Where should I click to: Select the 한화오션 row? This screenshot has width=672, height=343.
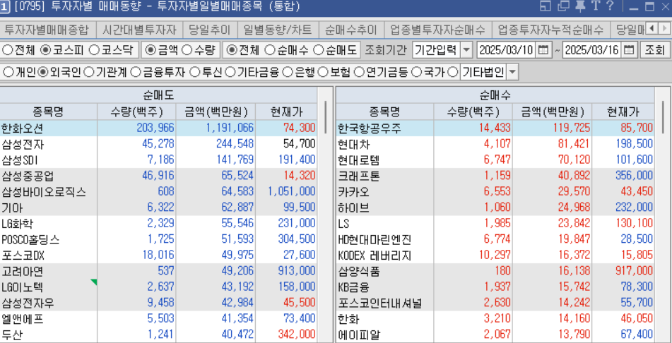pos(158,128)
